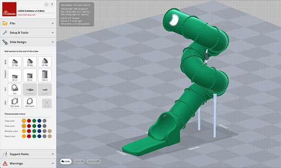This screenshot has height=168, width=281.
Task: Add the Exit section piece
Action: (x=15, y=90)
